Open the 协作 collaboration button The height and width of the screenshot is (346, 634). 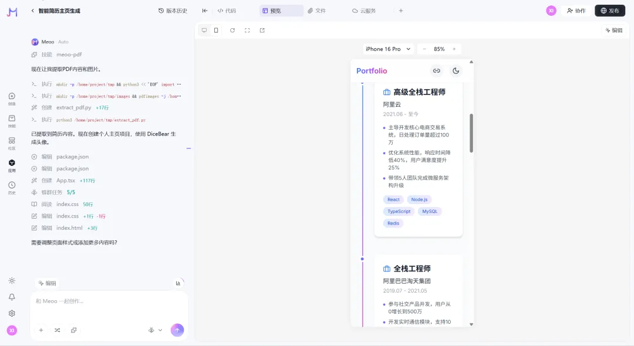576,11
